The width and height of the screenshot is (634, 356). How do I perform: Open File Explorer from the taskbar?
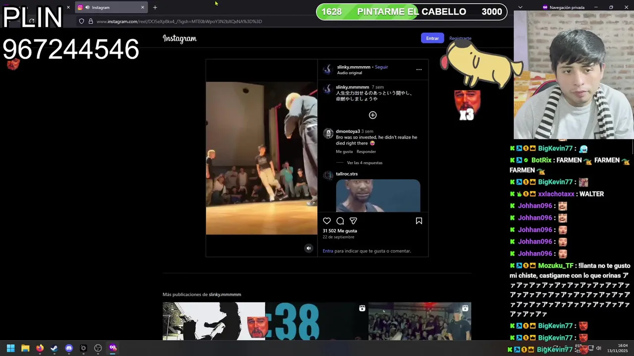pos(25,348)
